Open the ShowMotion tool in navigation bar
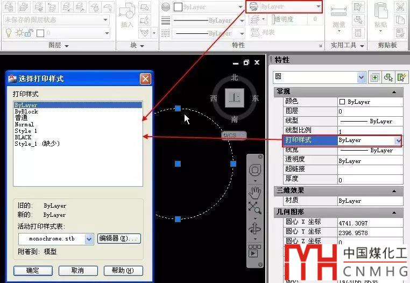The width and height of the screenshot is (410, 283). (255, 251)
